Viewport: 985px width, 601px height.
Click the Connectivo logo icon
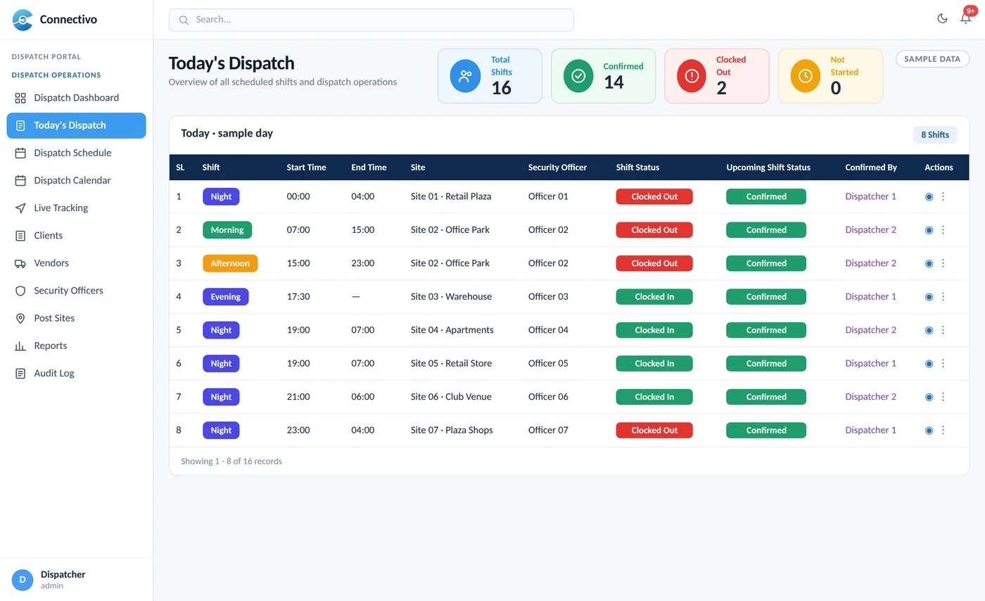(x=23, y=20)
